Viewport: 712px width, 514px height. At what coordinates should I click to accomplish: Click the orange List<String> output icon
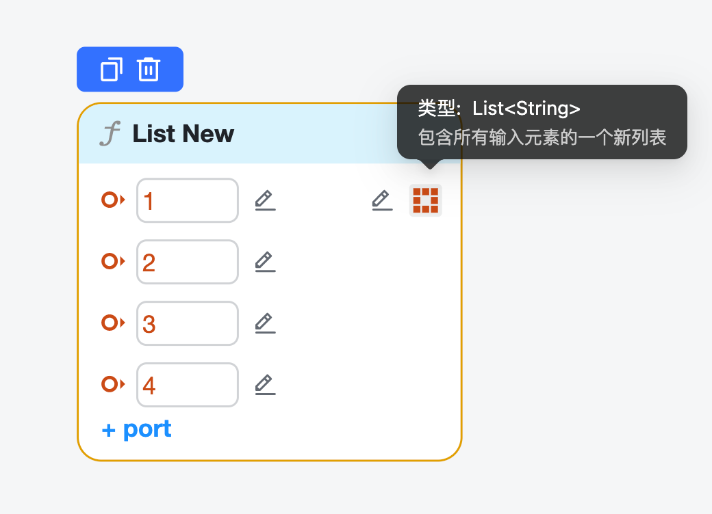point(425,200)
